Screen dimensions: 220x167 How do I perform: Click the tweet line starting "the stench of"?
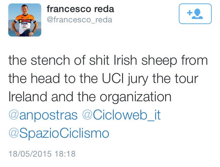pyautogui.click(x=108, y=61)
